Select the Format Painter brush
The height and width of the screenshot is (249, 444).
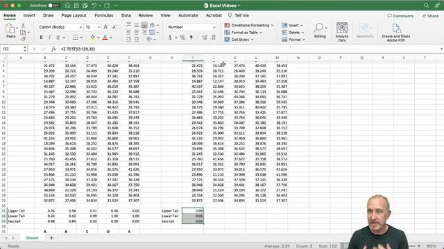[23, 39]
